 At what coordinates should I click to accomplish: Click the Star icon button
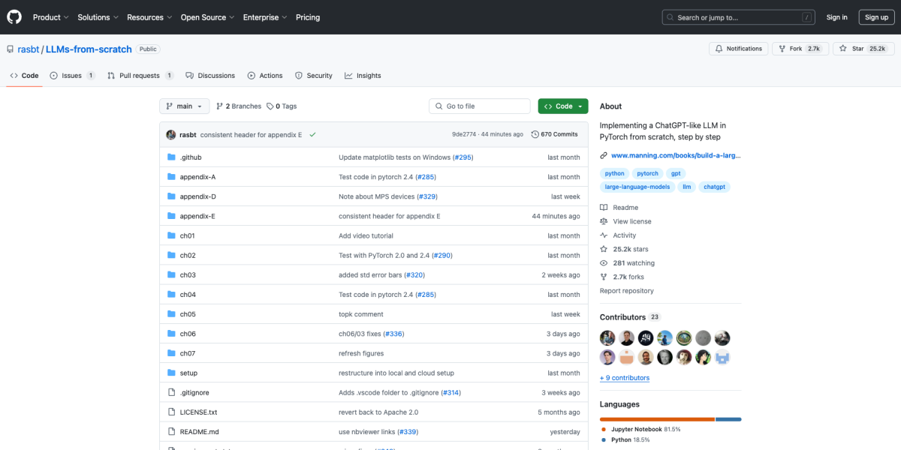click(844, 49)
